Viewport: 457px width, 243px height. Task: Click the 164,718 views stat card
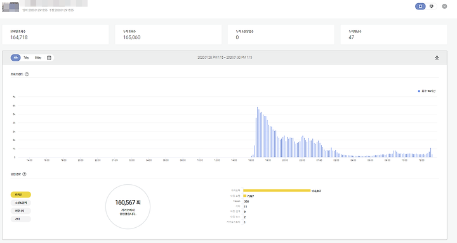click(x=55, y=35)
